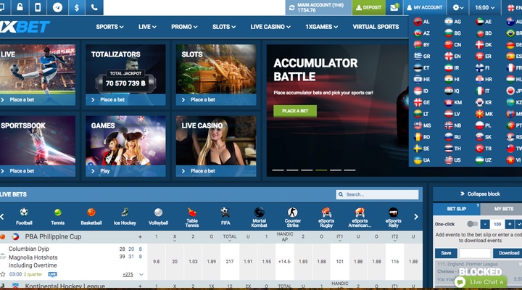Image resolution: width=522 pixels, height=290 pixels.
Task: Open PBA Philippine Cup league header
Action: (53, 237)
